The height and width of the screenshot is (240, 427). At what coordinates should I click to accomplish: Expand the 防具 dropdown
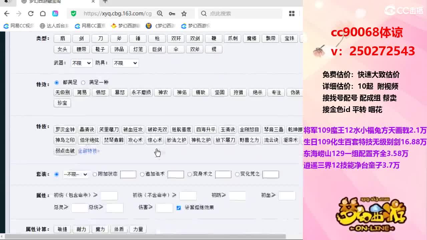[x=125, y=63]
